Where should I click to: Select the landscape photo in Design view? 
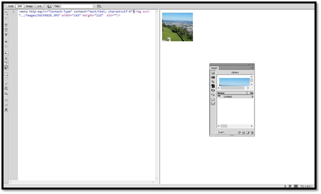pyautogui.click(x=177, y=27)
